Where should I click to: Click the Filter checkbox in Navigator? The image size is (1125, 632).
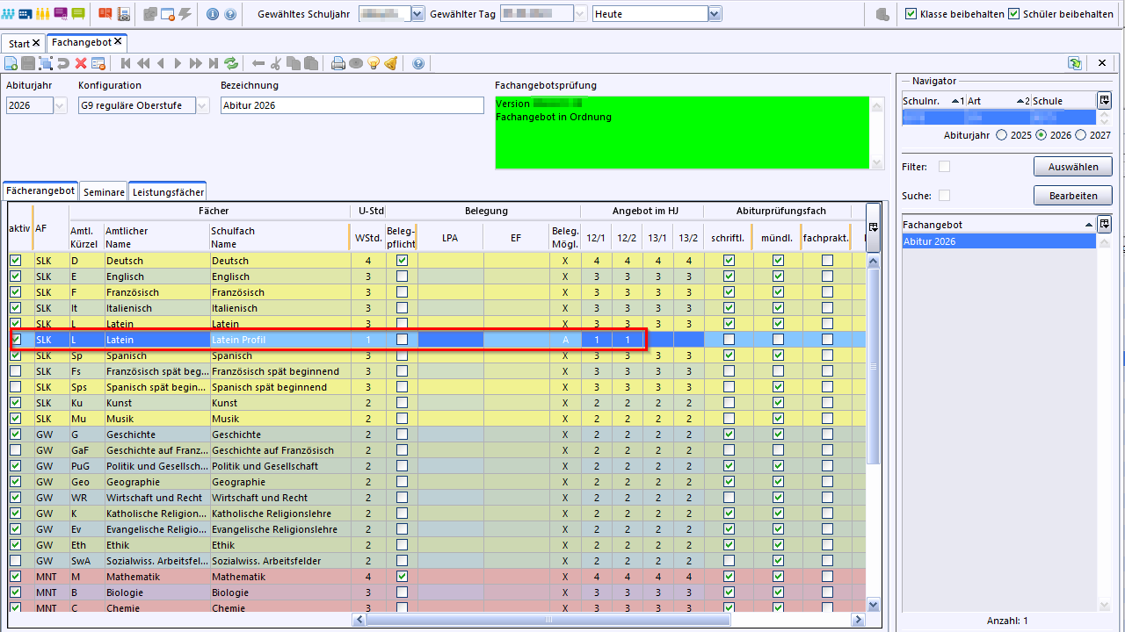[x=944, y=167]
